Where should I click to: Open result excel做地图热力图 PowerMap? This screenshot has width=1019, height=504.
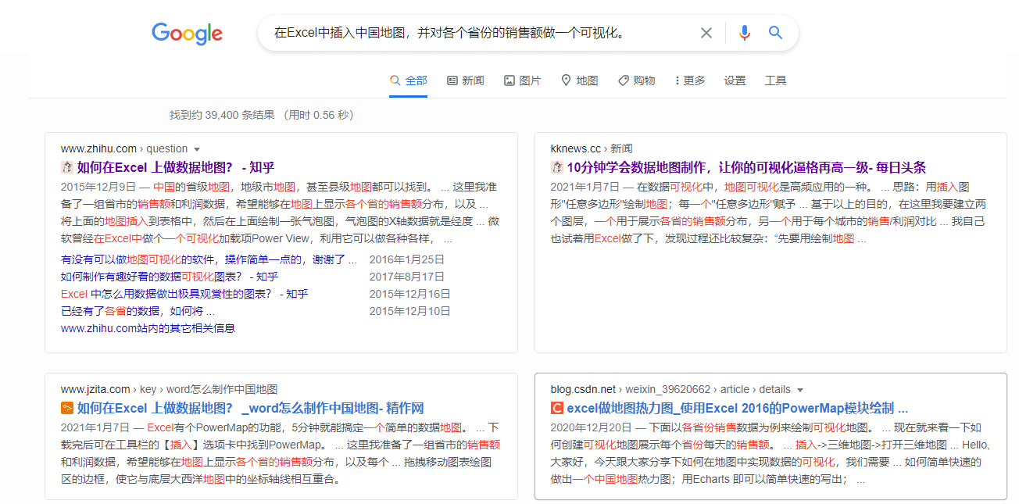(737, 408)
